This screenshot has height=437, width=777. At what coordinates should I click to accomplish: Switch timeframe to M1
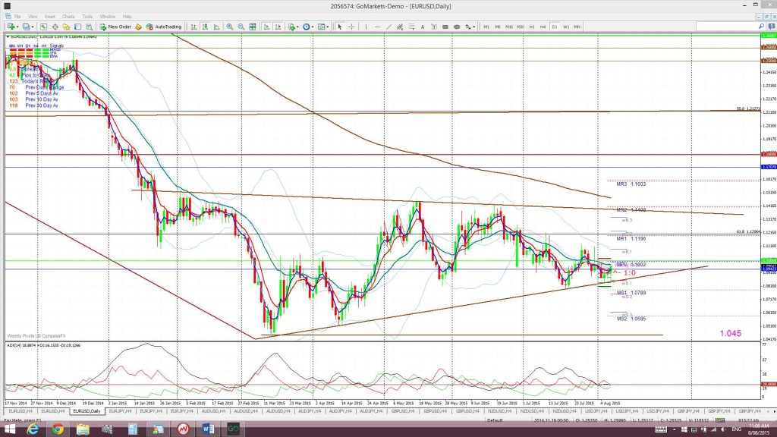tap(486, 27)
